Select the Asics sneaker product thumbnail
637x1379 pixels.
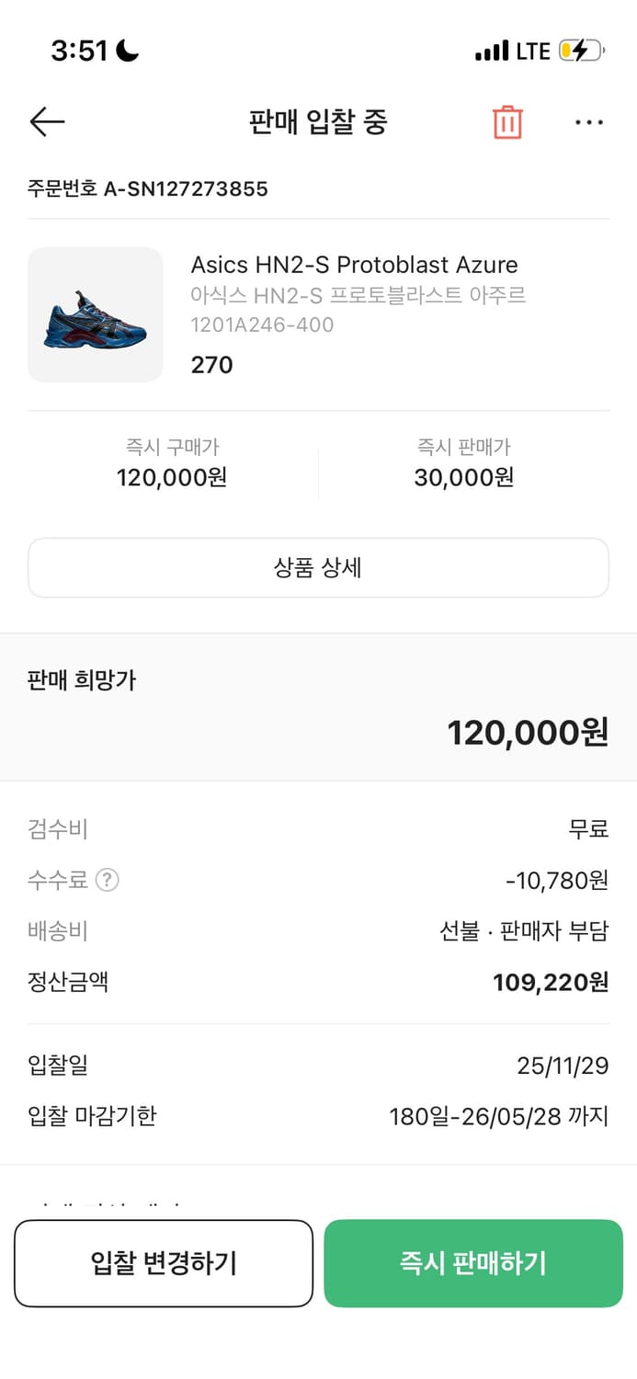(x=95, y=314)
